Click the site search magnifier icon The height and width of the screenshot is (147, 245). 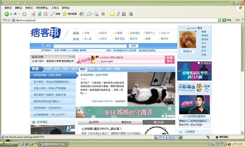coord(43,46)
